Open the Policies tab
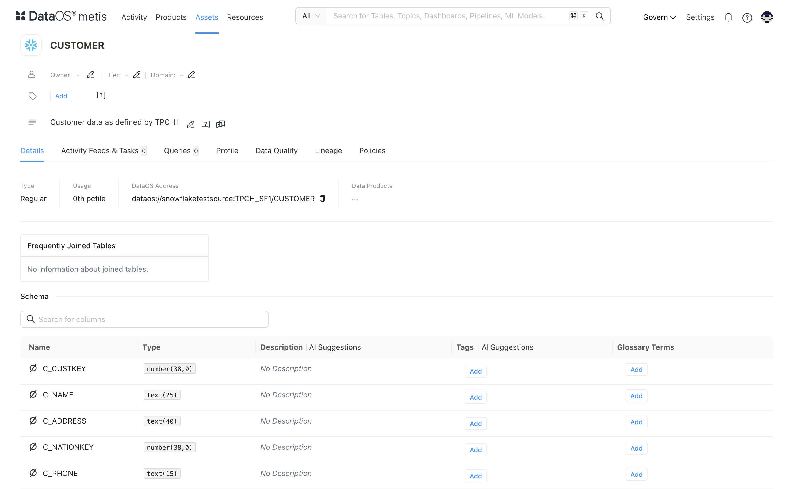The image size is (789, 489). 372,150
